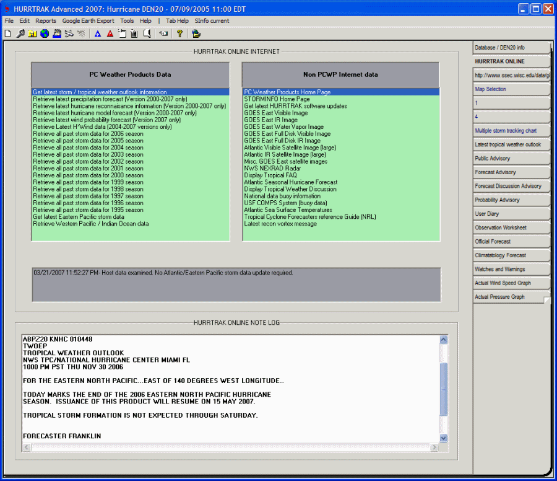Select Retrieve latest precipitation forecast entry
557x481 pixels.
click(x=131, y=99)
